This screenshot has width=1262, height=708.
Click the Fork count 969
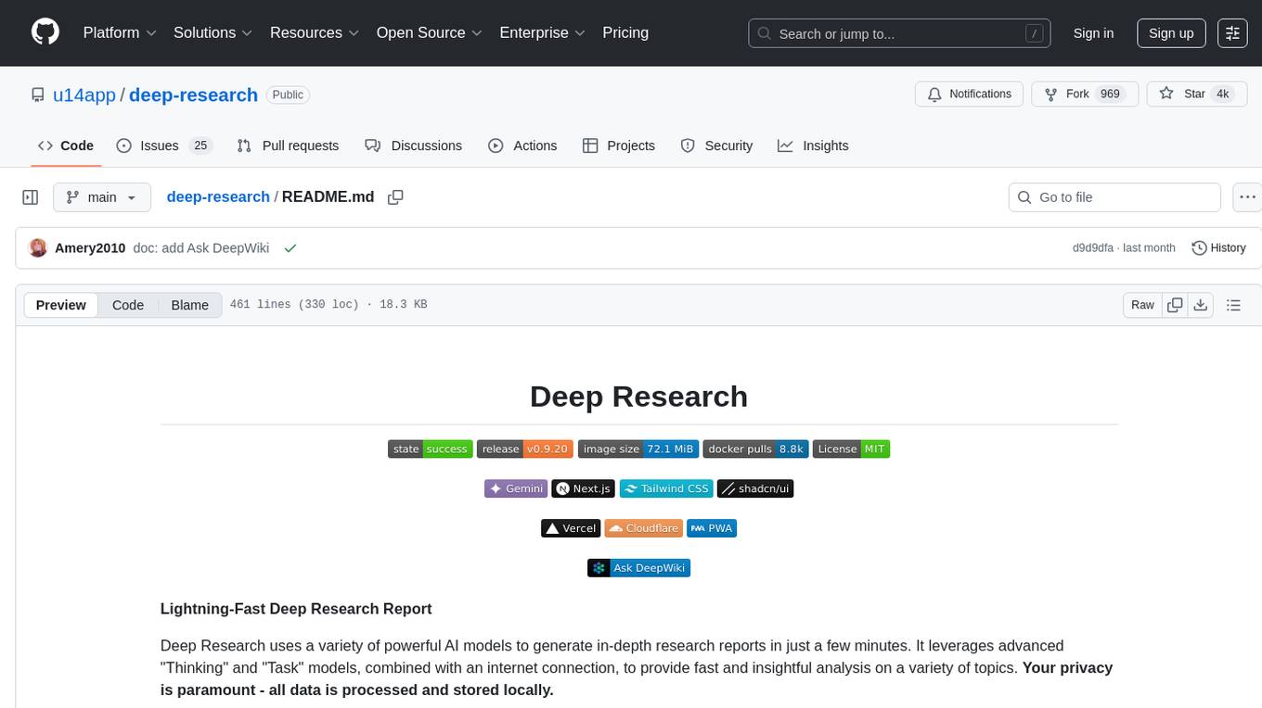[1110, 94]
